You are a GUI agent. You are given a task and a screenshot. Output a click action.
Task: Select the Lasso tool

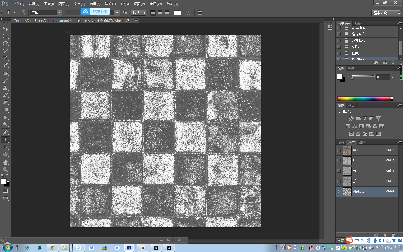(x=5, y=43)
